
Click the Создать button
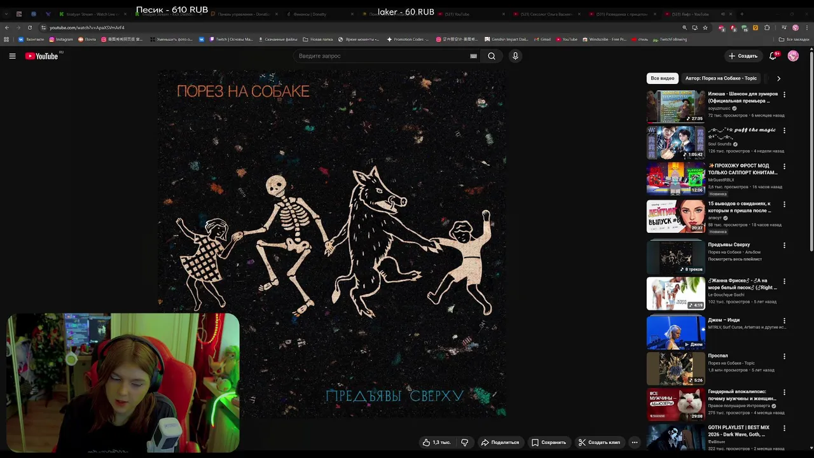point(743,56)
